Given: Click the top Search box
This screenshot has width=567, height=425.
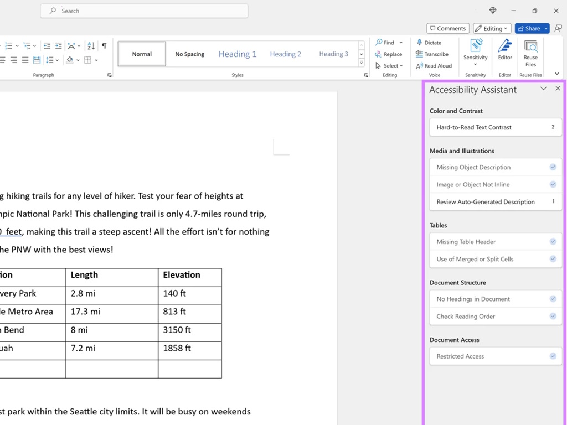Looking at the screenshot, I should click(x=145, y=11).
